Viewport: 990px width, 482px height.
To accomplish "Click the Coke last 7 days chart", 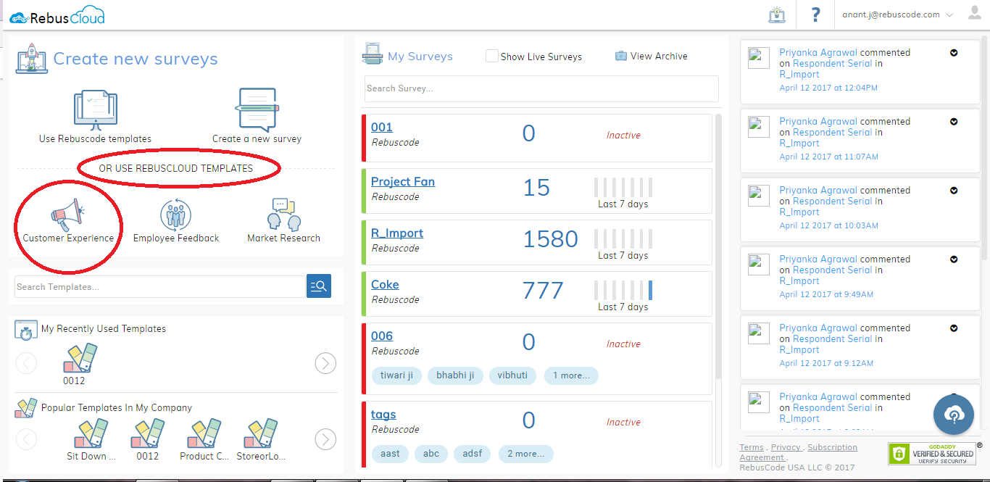I will (x=623, y=290).
